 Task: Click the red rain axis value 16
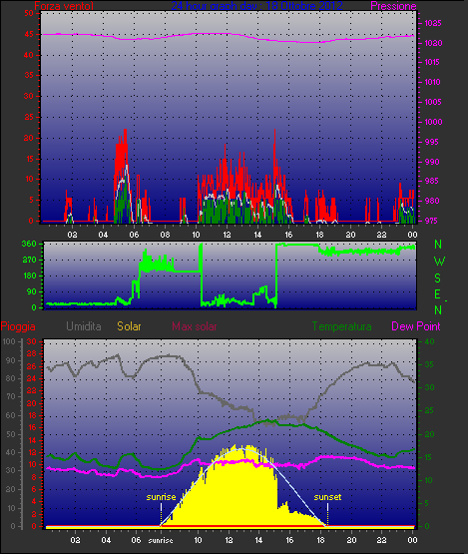tap(32, 427)
